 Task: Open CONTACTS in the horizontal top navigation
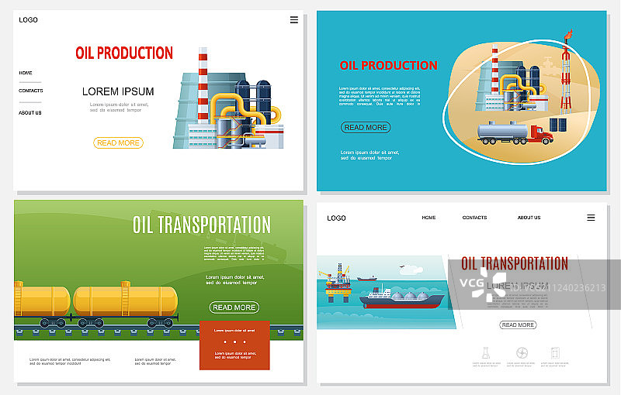474,218
